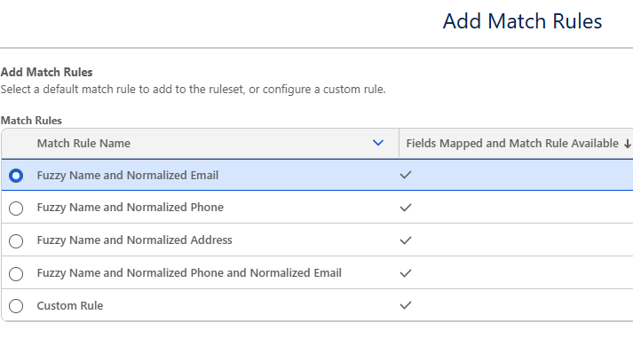Click the 'Fuzzy Name and Normalized Phone' row text
Image resolution: width=633 pixels, height=354 pixels.
130,208
